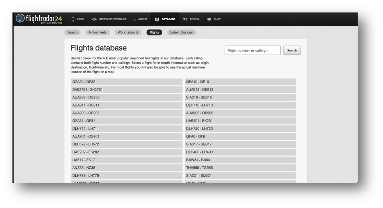The height and width of the screenshot is (208, 383).
Task: Click the info icon next to About
Action: (x=135, y=19)
